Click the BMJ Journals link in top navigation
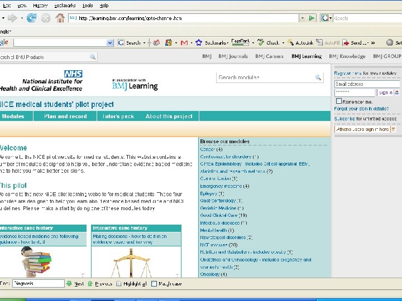 233,56
